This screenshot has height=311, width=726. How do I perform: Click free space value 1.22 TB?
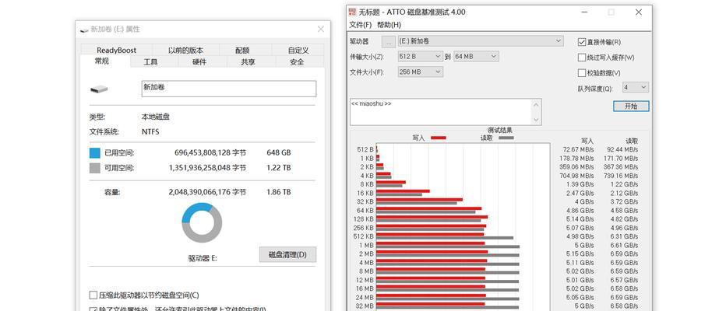(279, 168)
